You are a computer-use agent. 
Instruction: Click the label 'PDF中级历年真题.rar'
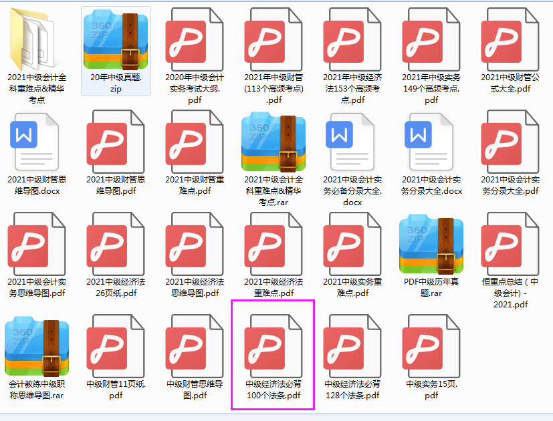coord(431,287)
